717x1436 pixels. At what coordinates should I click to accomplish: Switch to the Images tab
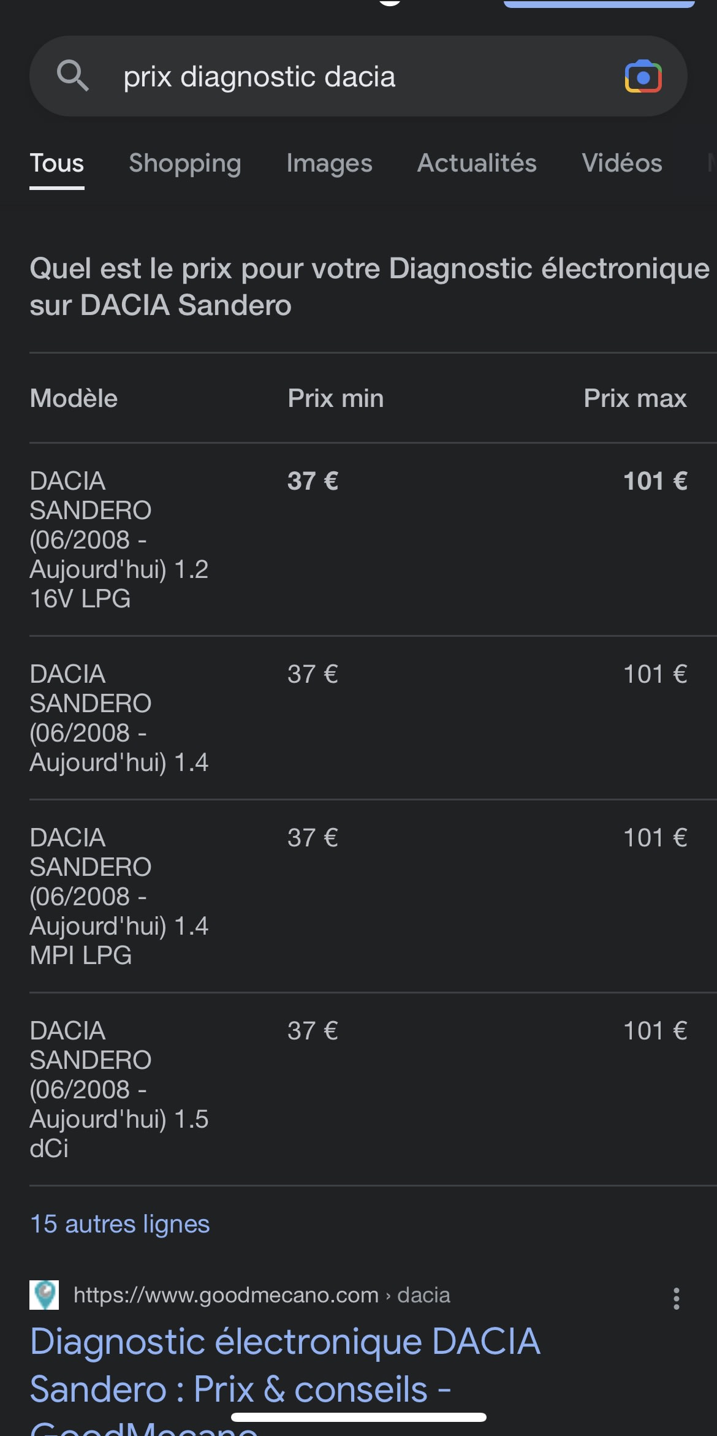[329, 164]
